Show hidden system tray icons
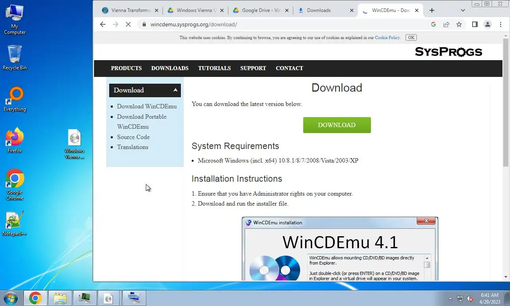The image size is (510, 306). pos(451,298)
